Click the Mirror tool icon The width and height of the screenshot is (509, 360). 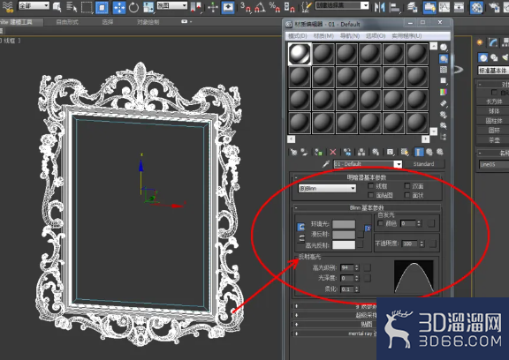tap(379, 7)
